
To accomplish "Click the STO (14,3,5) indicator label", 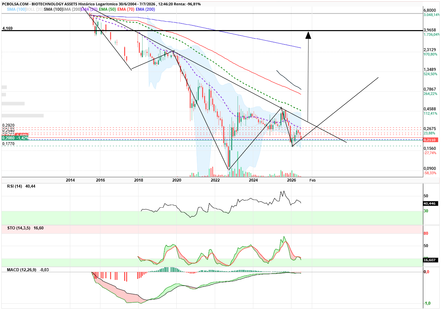I will pyautogui.click(x=18, y=228).
